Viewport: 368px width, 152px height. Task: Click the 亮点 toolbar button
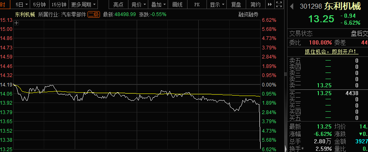tap(118, 5)
